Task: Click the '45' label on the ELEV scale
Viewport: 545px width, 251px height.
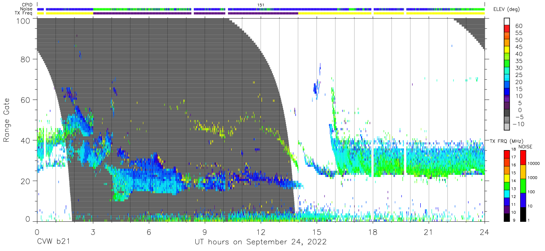Action: 518,47
